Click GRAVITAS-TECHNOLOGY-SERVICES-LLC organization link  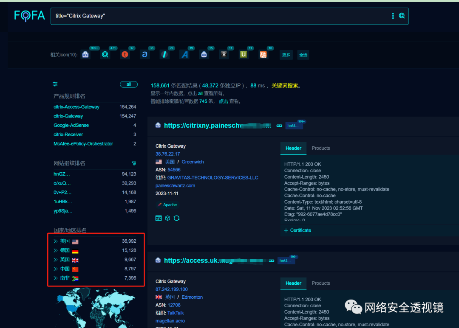pos(213,178)
